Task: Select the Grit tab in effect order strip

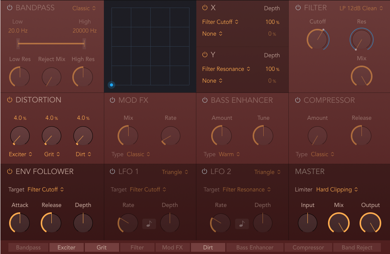Action: point(102,247)
